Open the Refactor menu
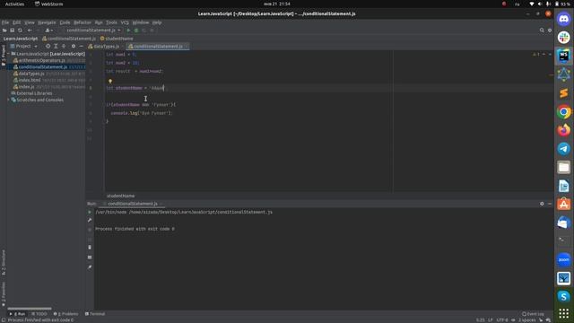Screen dimensions: 574x323 [83, 22]
